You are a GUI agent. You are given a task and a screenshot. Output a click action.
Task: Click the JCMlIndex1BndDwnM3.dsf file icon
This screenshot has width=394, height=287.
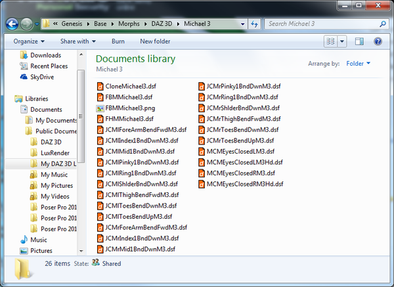(x=100, y=141)
